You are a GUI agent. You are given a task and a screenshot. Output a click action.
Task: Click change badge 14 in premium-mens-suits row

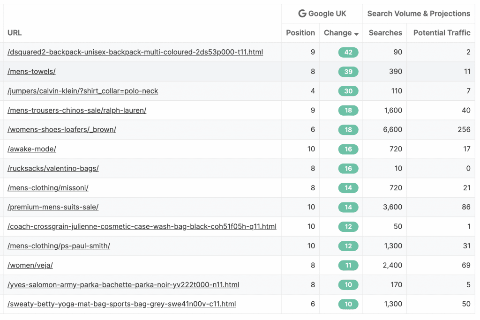(x=348, y=207)
